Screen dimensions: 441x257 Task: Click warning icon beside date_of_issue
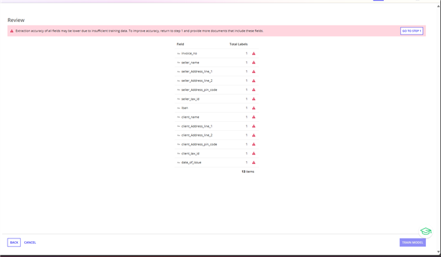[254, 163]
